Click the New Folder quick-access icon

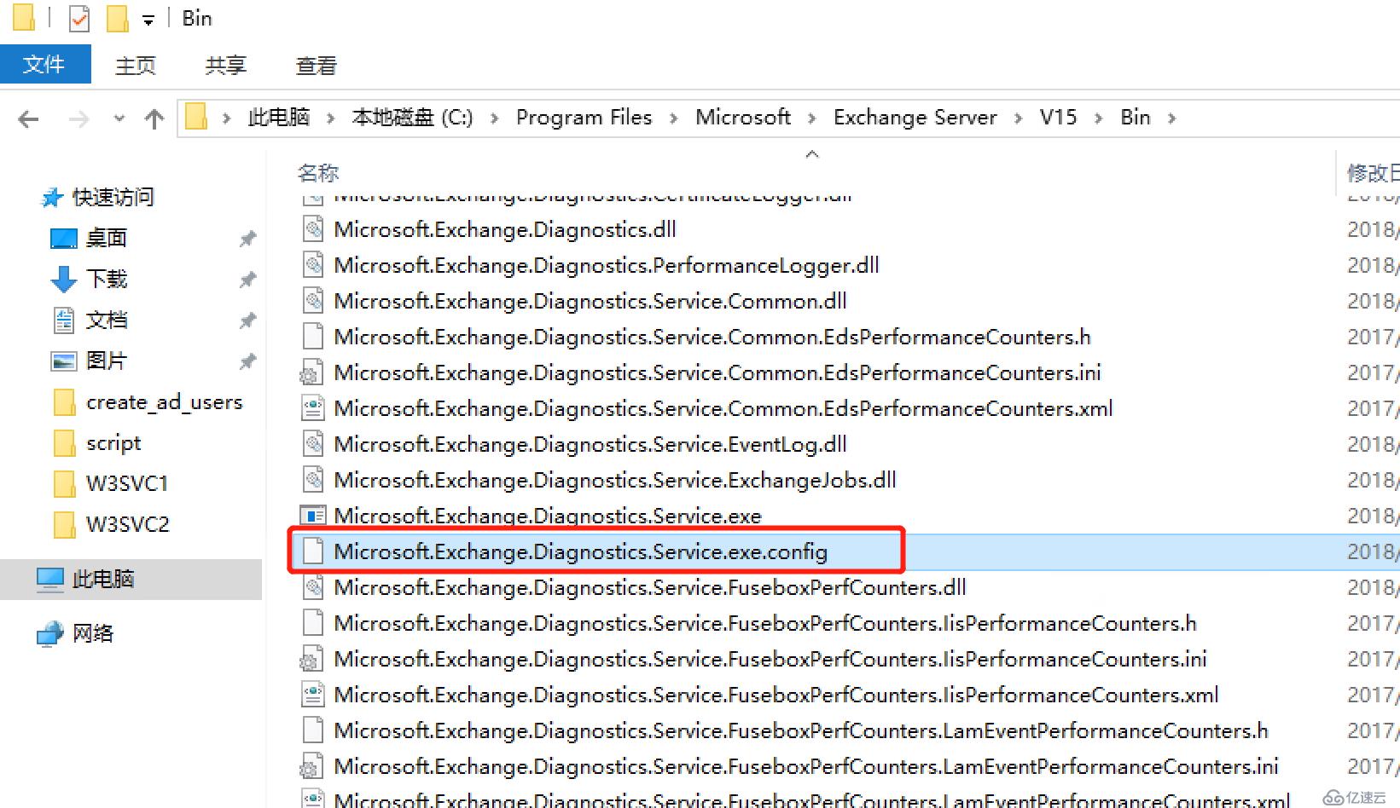pyautogui.click(x=118, y=18)
